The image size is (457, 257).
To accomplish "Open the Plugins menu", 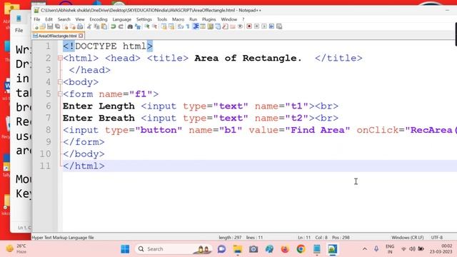I will point(209,19).
